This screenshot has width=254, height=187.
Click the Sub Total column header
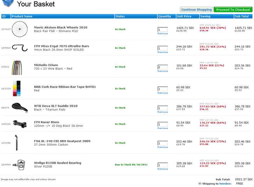coord(243,16)
